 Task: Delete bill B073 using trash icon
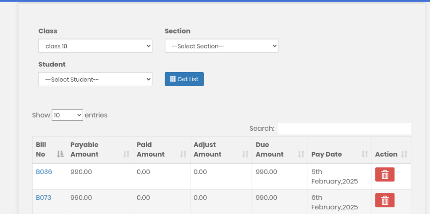click(385, 201)
